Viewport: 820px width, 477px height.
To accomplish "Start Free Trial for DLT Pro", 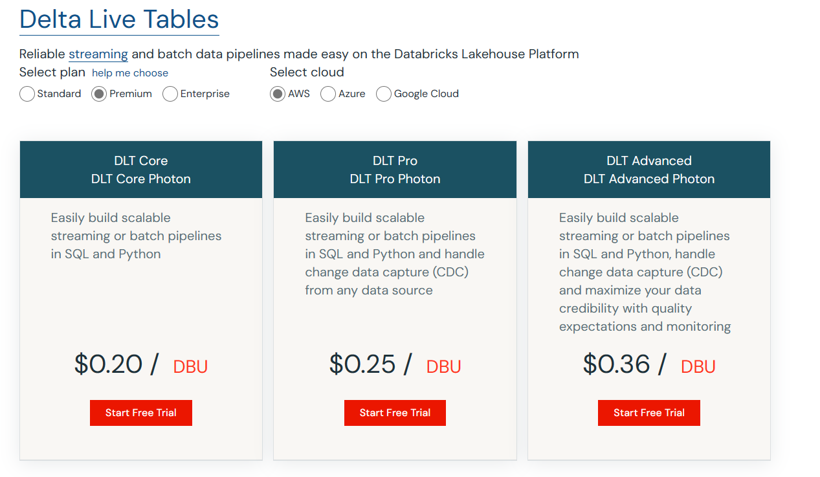I will (x=395, y=413).
